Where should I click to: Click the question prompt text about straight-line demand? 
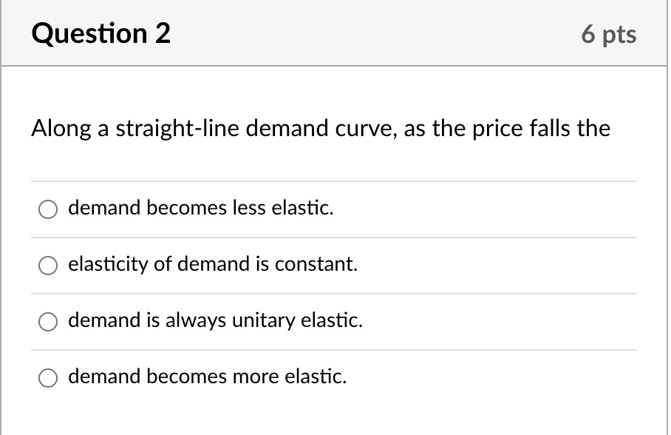(x=320, y=128)
